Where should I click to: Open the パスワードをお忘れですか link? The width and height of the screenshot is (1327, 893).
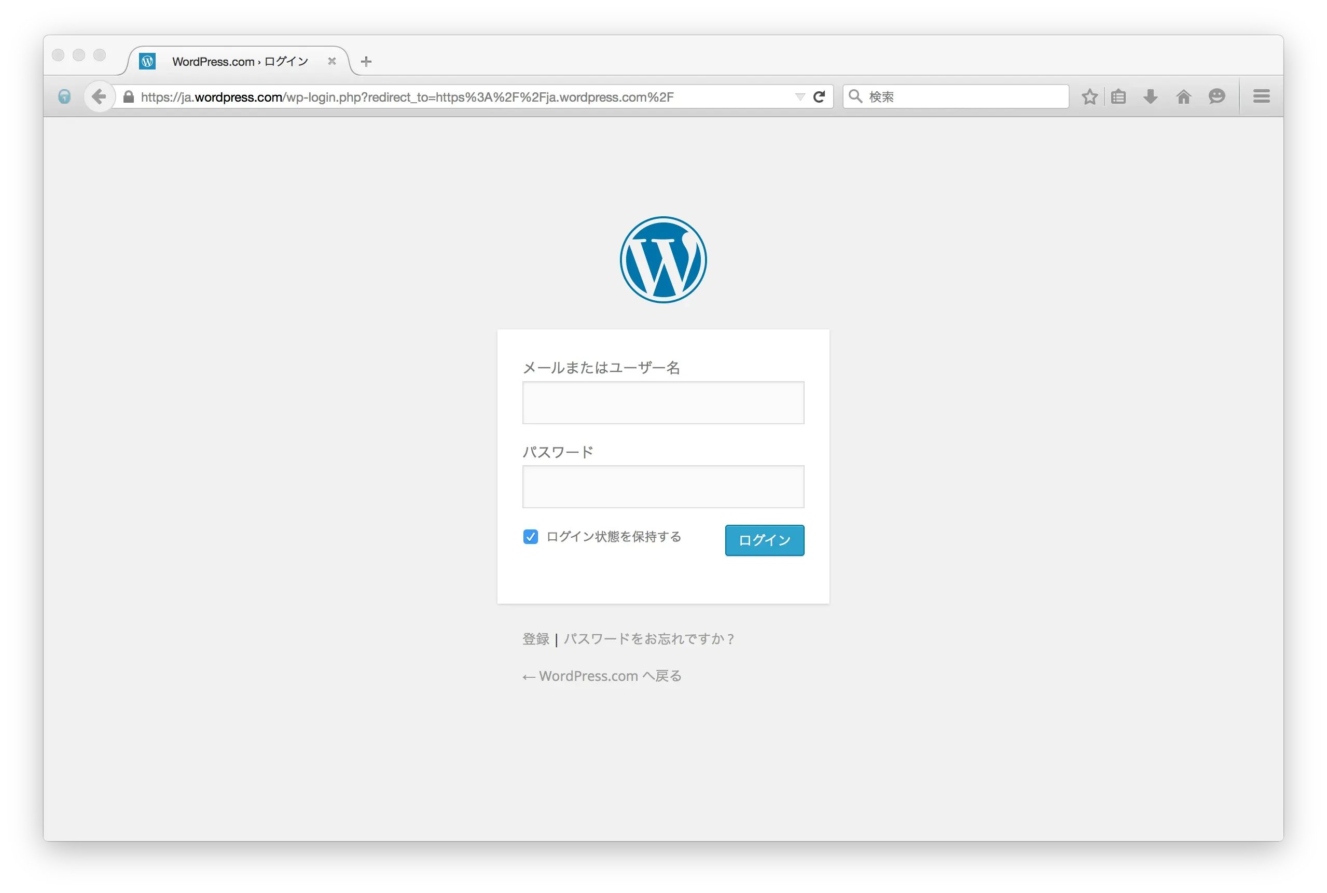tap(648, 638)
